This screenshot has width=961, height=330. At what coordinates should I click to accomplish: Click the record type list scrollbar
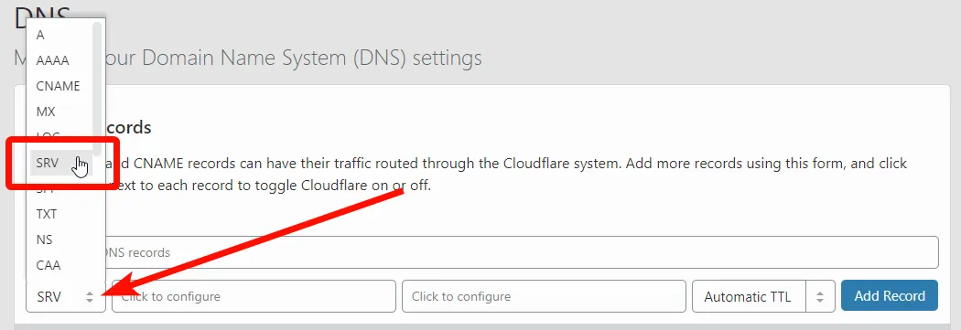pyautogui.click(x=97, y=89)
